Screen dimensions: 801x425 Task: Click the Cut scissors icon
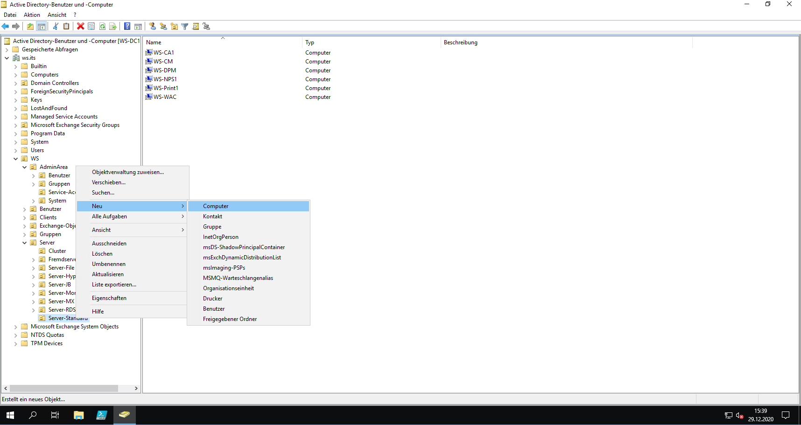(x=56, y=27)
